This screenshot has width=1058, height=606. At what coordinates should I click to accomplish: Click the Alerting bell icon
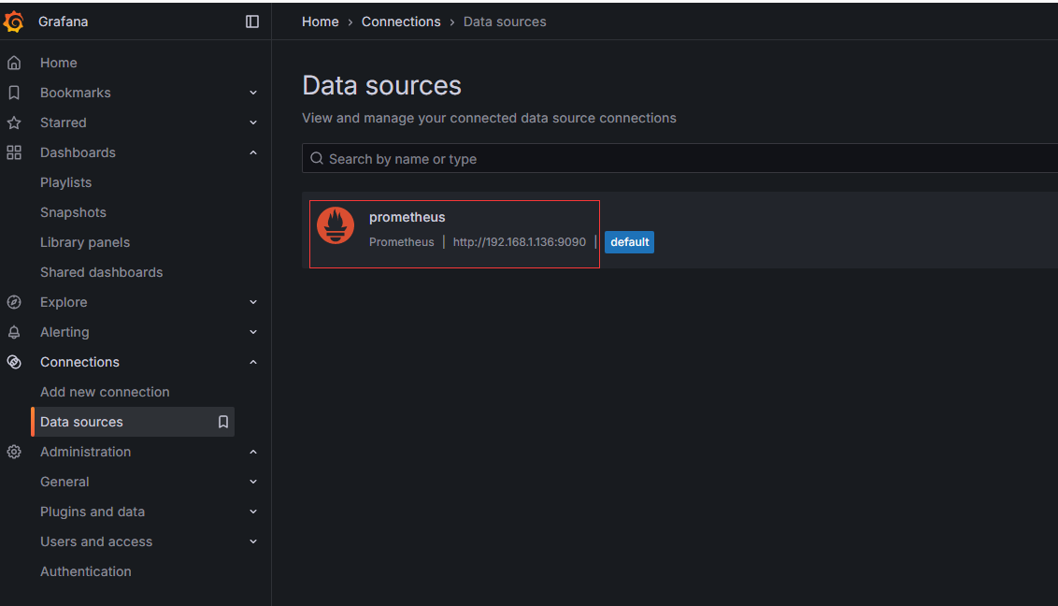(x=14, y=332)
